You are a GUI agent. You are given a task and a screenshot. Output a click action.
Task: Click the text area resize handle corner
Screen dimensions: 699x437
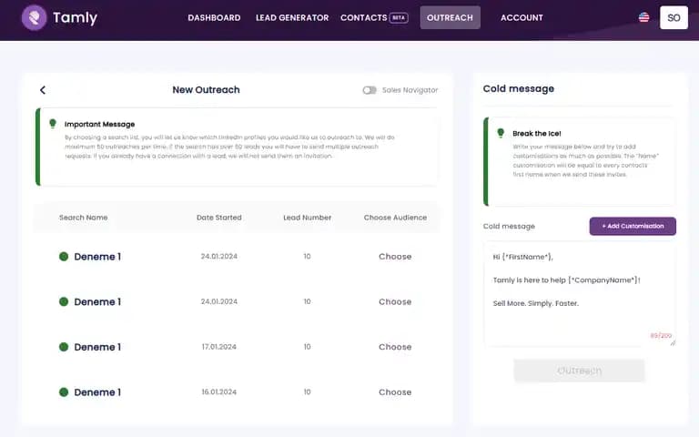tap(673, 343)
